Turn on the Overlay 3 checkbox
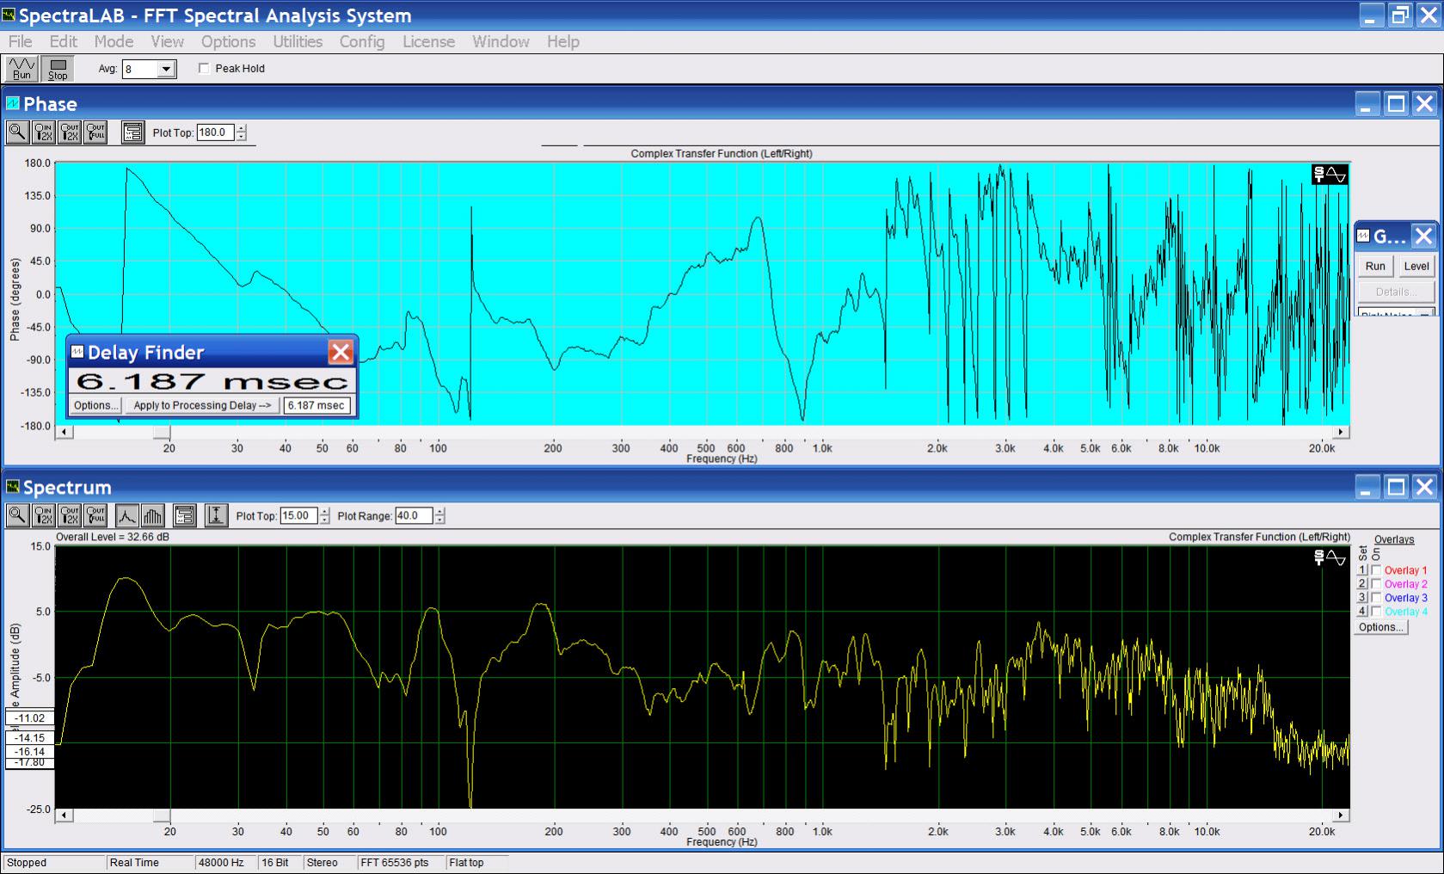 coord(1376,598)
